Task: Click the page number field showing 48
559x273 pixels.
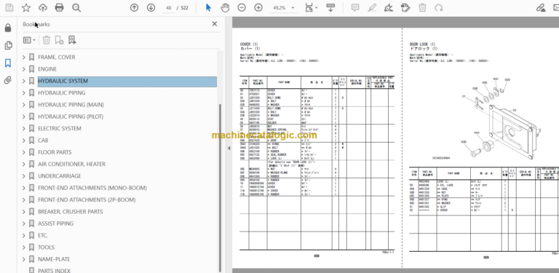Action: 169,8
